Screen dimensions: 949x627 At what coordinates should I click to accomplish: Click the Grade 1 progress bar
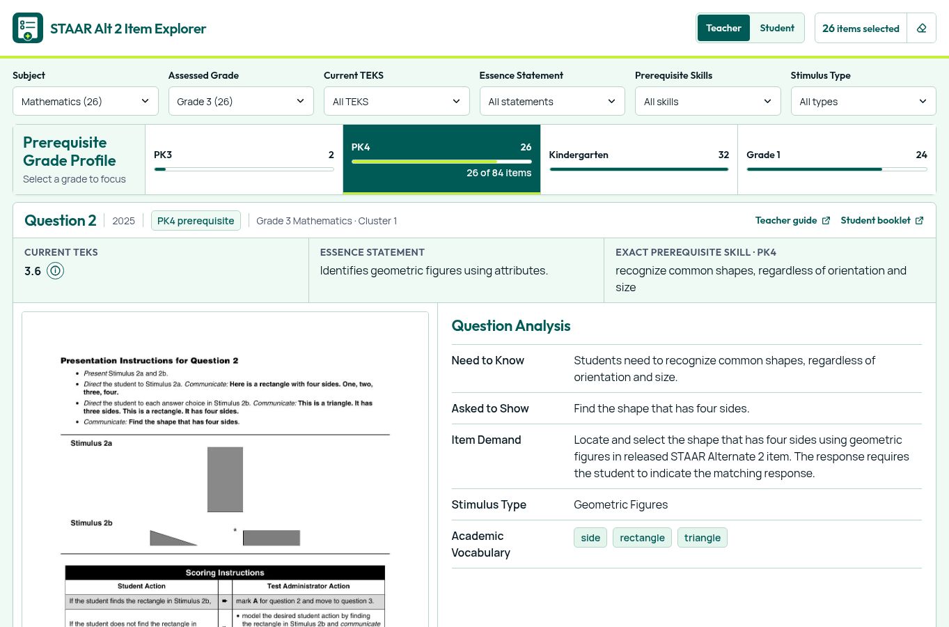click(x=837, y=169)
